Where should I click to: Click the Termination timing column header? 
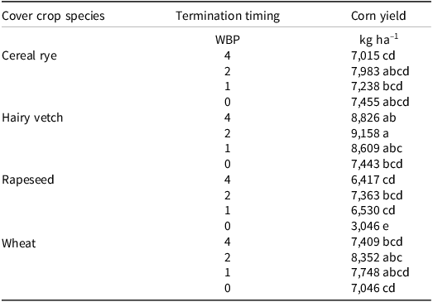(228, 16)
